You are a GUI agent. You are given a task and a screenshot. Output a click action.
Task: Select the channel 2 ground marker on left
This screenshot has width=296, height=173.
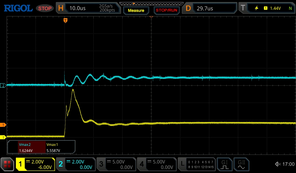[x=3, y=86]
